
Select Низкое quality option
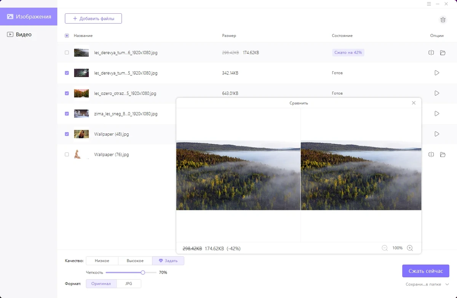[102, 261]
